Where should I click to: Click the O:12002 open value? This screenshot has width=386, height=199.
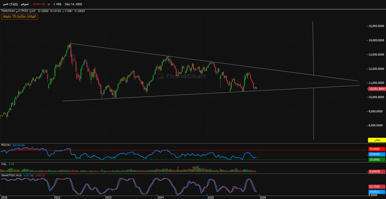pyautogui.click(x=43, y=11)
